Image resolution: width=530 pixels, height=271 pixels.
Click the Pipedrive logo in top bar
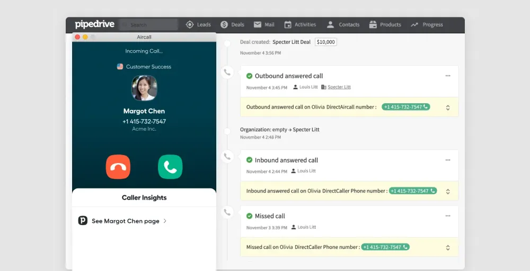coord(95,24)
